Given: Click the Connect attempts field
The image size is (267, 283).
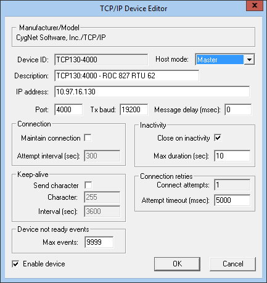Looking at the screenshot, I should coord(232,185).
